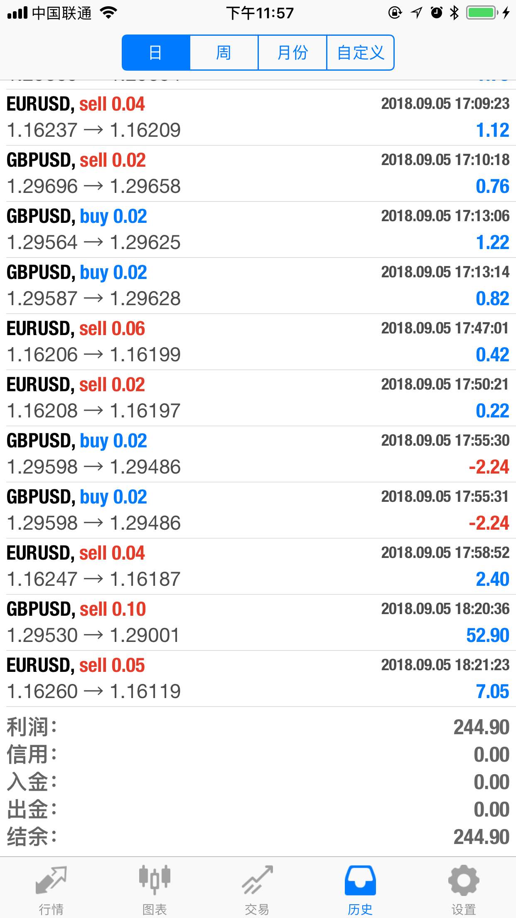
Task: Tap the 52.90 profit value
Action: pos(488,635)
